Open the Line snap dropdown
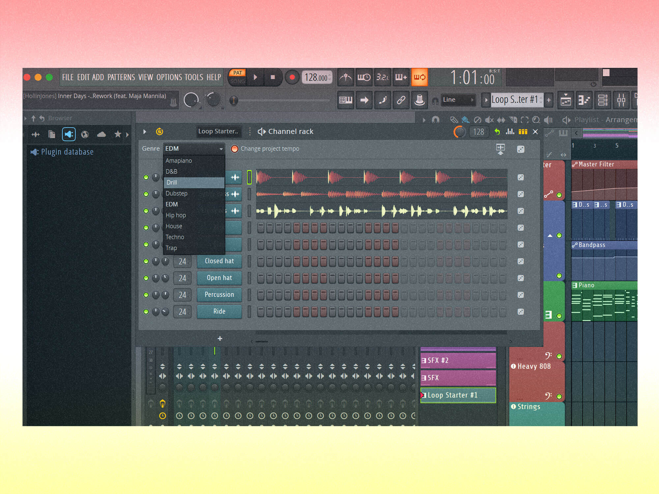Image resolution: width=659 pixels, height=494 pixels. point(458,100)
